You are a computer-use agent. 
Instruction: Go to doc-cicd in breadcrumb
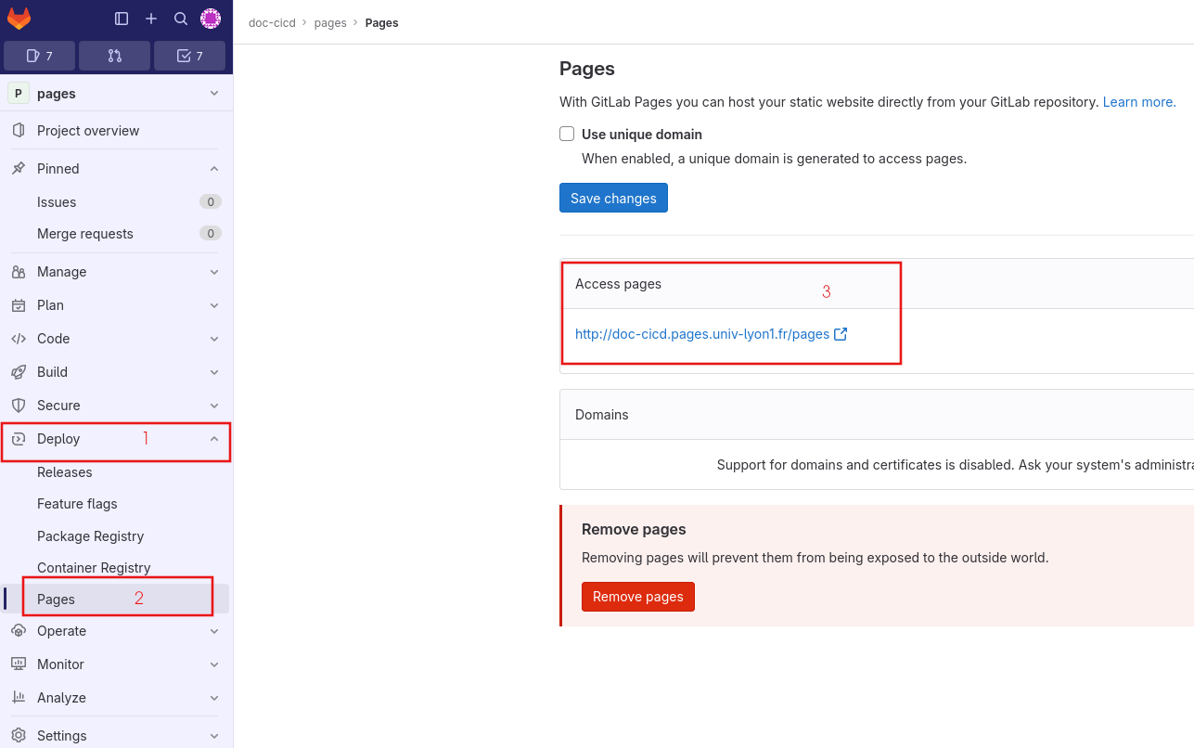click(272, 23)
